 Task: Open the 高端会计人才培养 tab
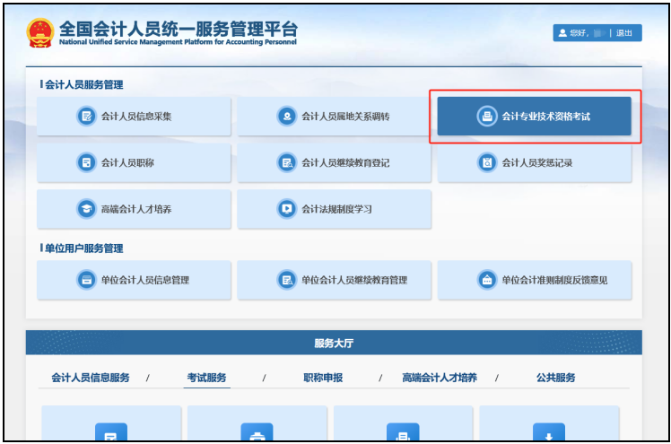[440, 378]
